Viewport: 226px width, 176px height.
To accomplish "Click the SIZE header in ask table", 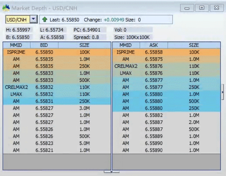I will coord(194,45).
